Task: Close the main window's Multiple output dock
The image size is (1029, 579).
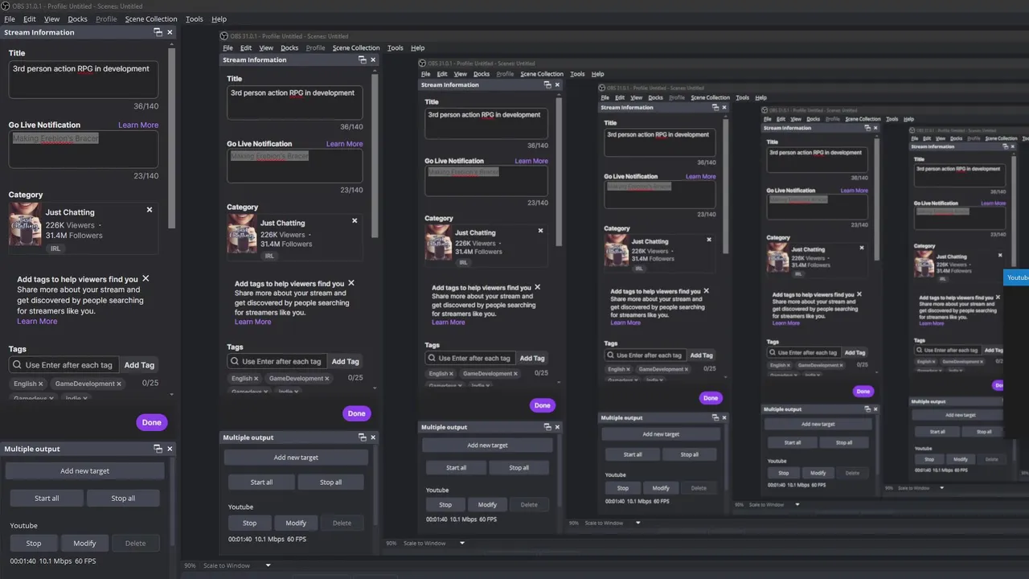Action: 170,449
